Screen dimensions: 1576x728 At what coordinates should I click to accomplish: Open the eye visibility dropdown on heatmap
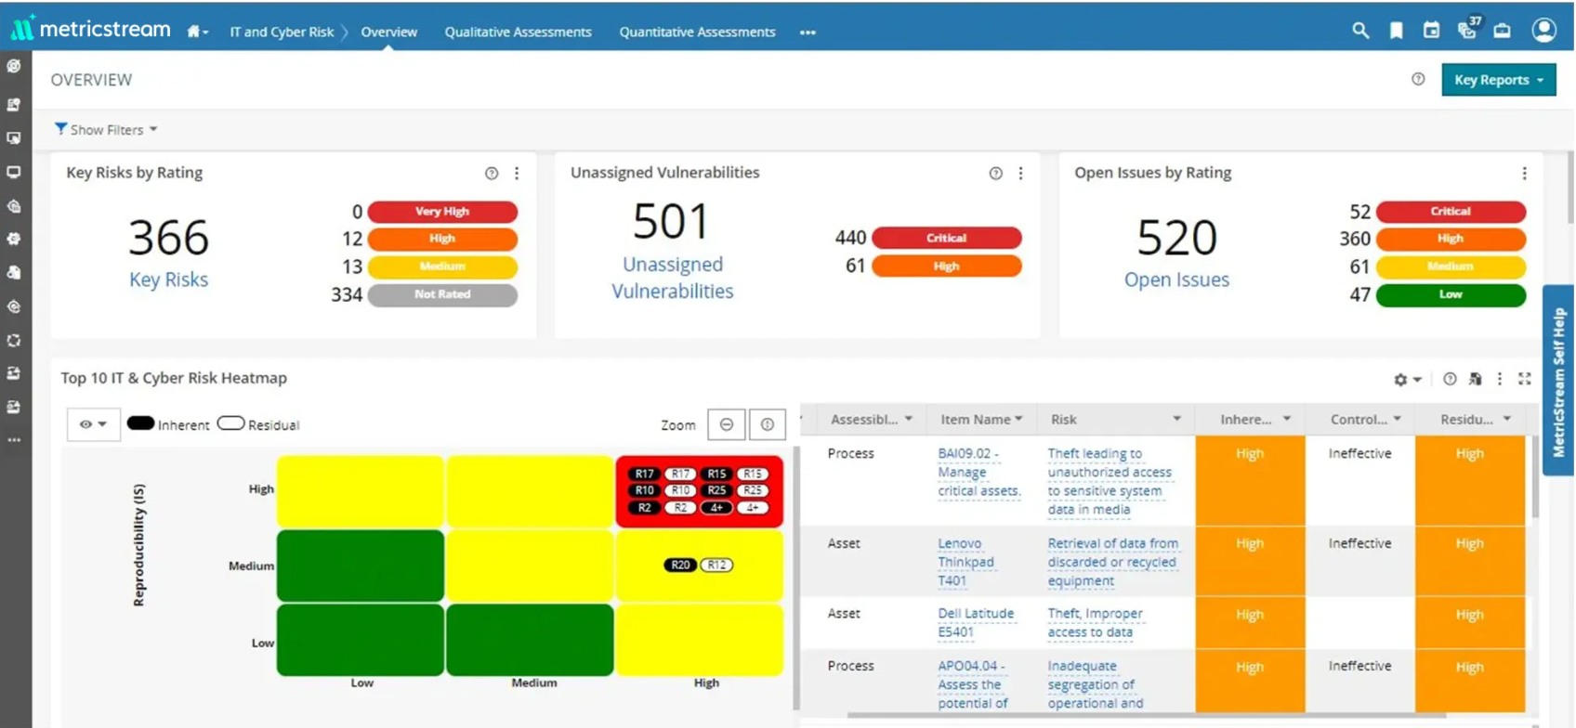pyautogui.click(x=93, y=424)
